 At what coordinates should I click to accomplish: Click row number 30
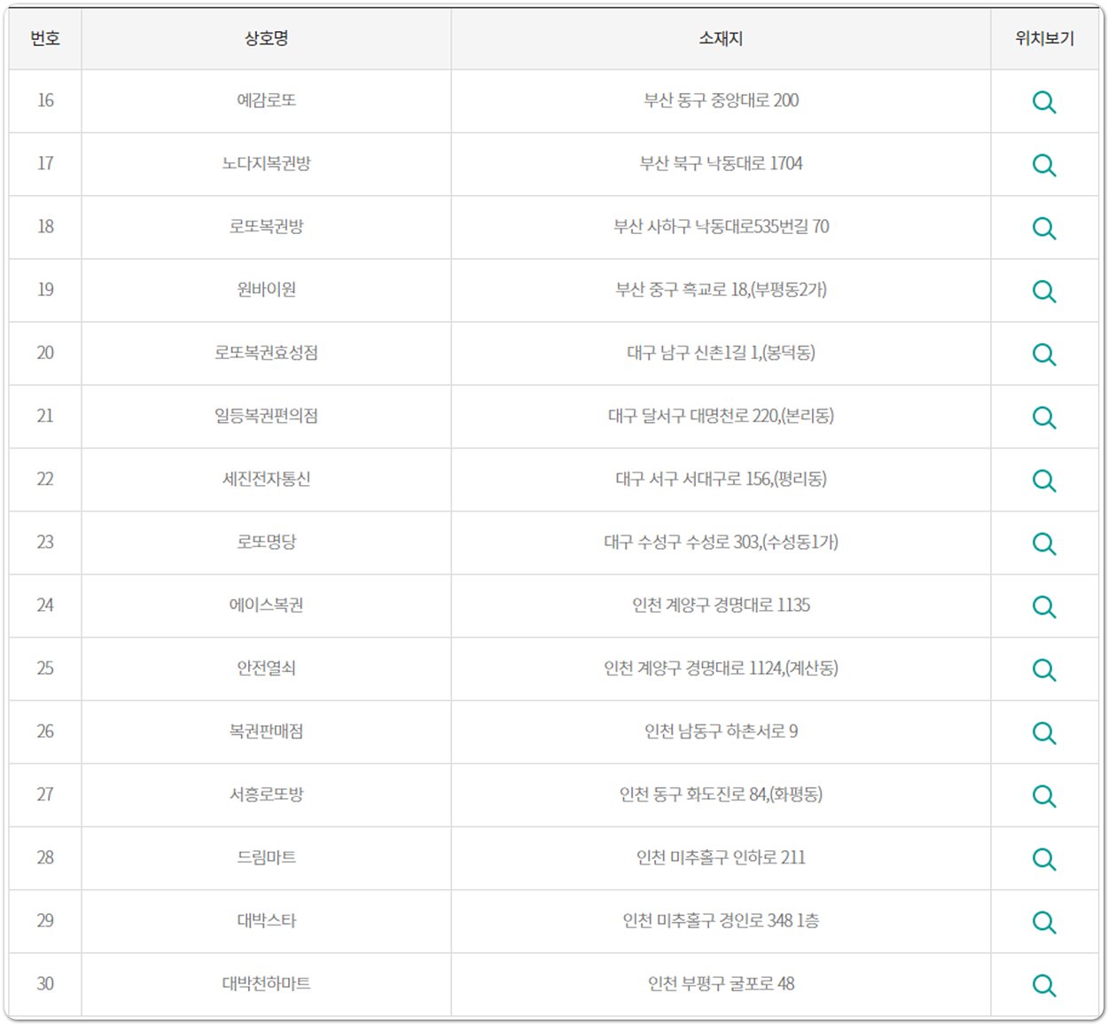[x=45, y=983]
